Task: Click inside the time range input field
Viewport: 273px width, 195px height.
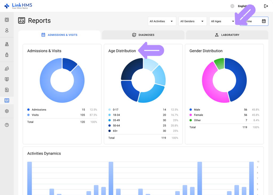Action: tap(251, 21)
